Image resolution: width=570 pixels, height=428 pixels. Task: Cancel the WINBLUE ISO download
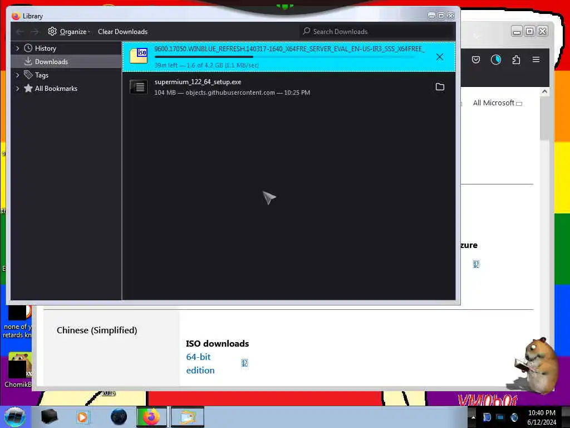click(x=440, y=57)
